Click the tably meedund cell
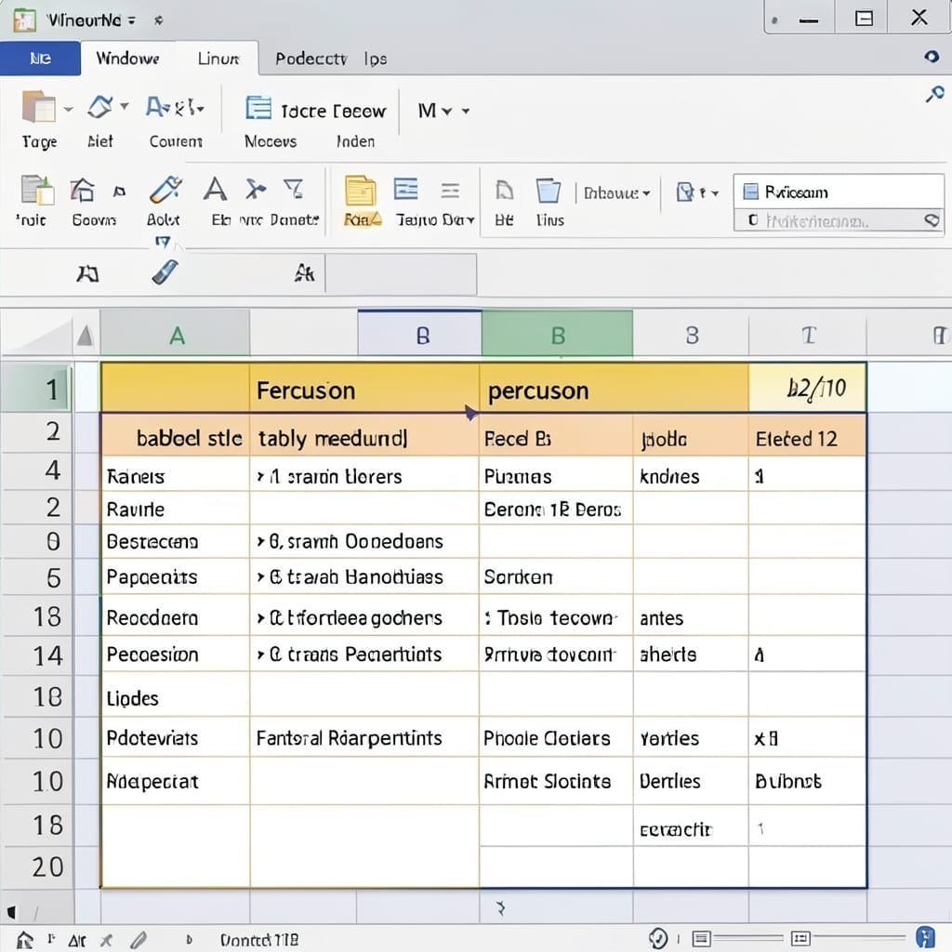This screenshot has height=952, width=952. 364,437
